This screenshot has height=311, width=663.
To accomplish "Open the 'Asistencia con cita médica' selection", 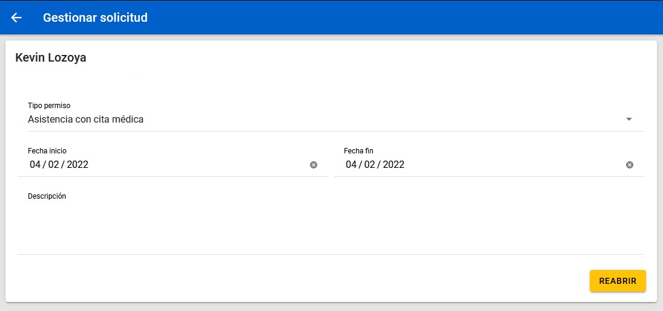I will click(85, 120).
